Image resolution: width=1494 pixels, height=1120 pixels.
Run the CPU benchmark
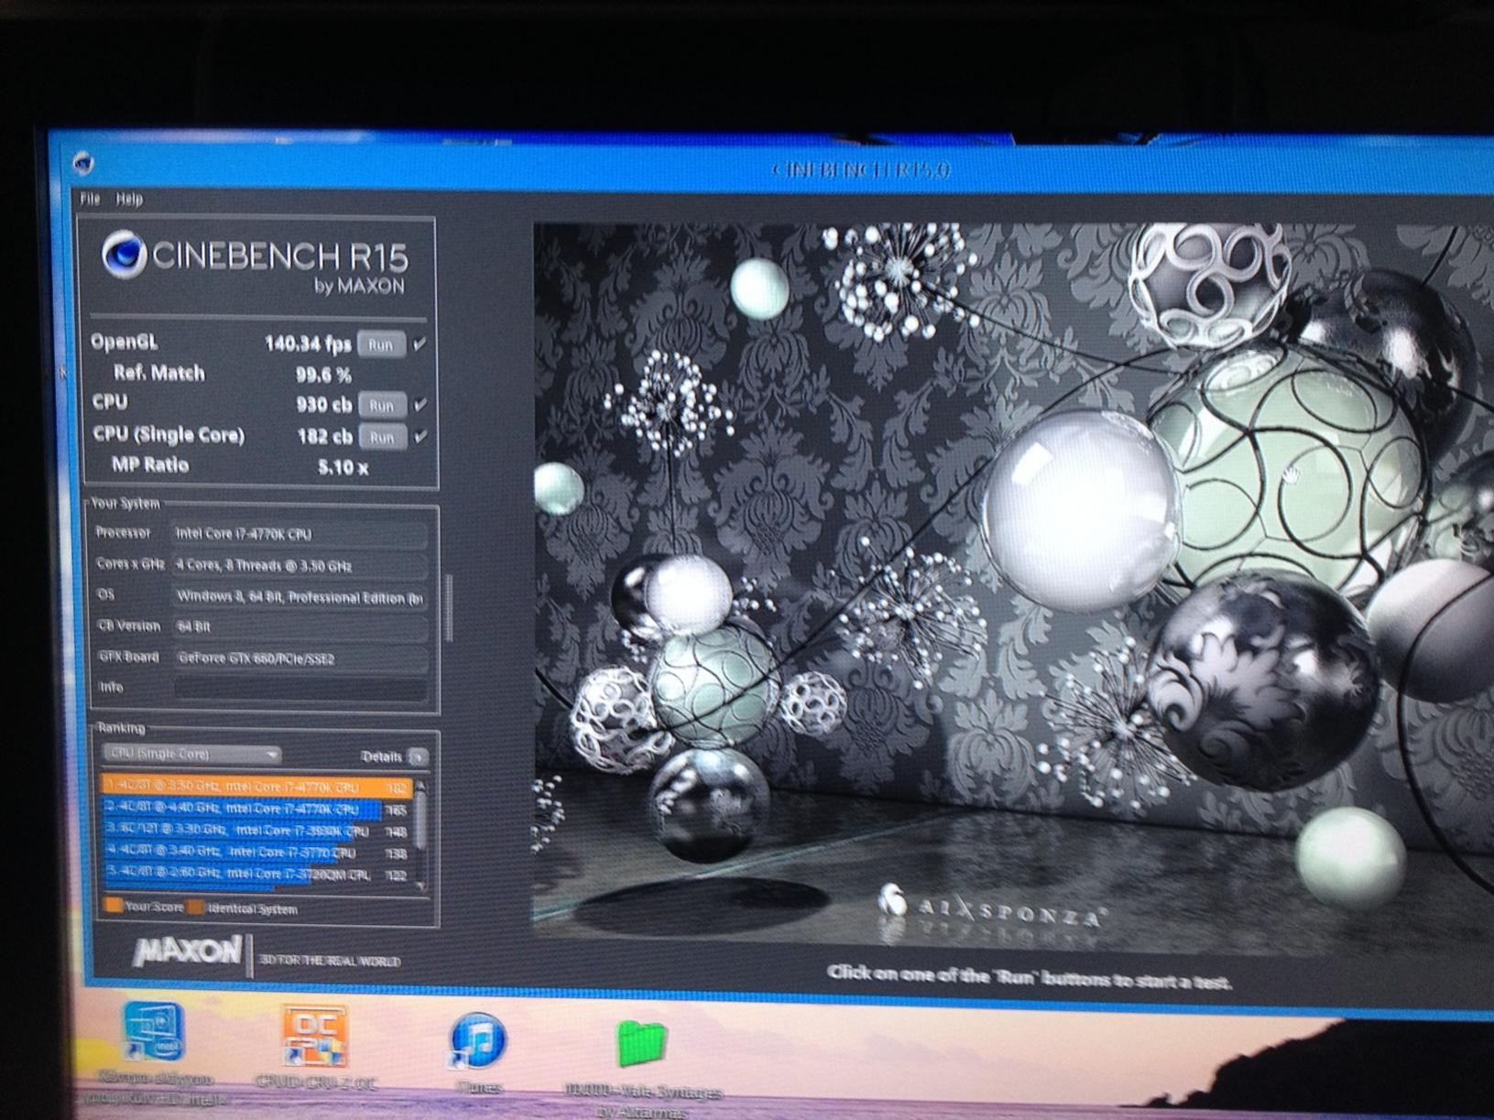coord(381,405)
